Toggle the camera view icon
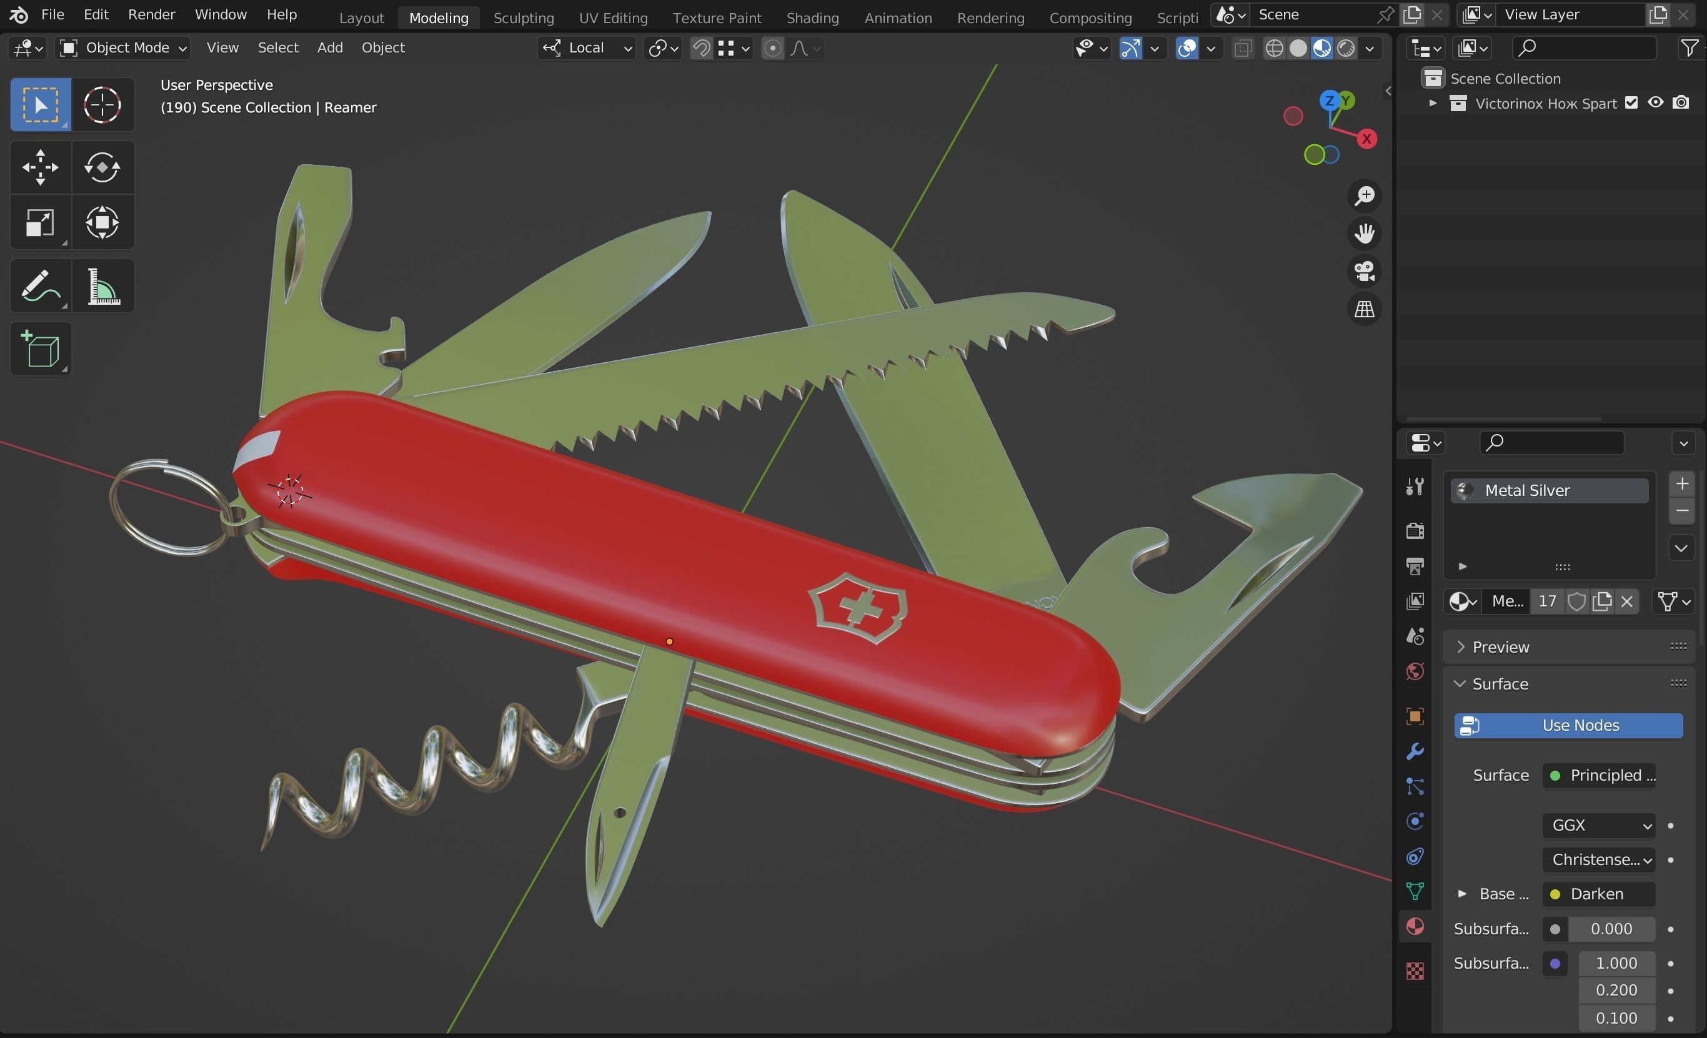Screen dimensions: 1707x1038 (1364, 271)
